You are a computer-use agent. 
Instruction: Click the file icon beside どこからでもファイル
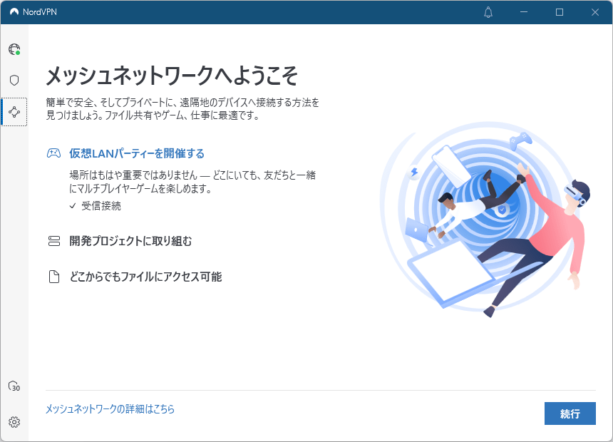pyautogui.click(x=54, y=277)
